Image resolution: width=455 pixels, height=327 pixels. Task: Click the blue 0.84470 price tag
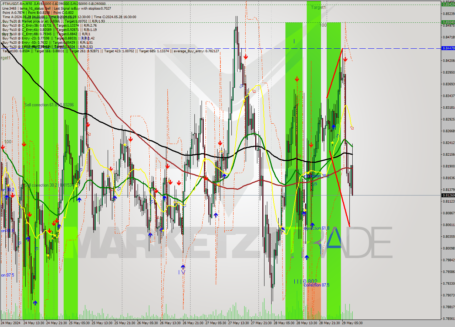448,48
